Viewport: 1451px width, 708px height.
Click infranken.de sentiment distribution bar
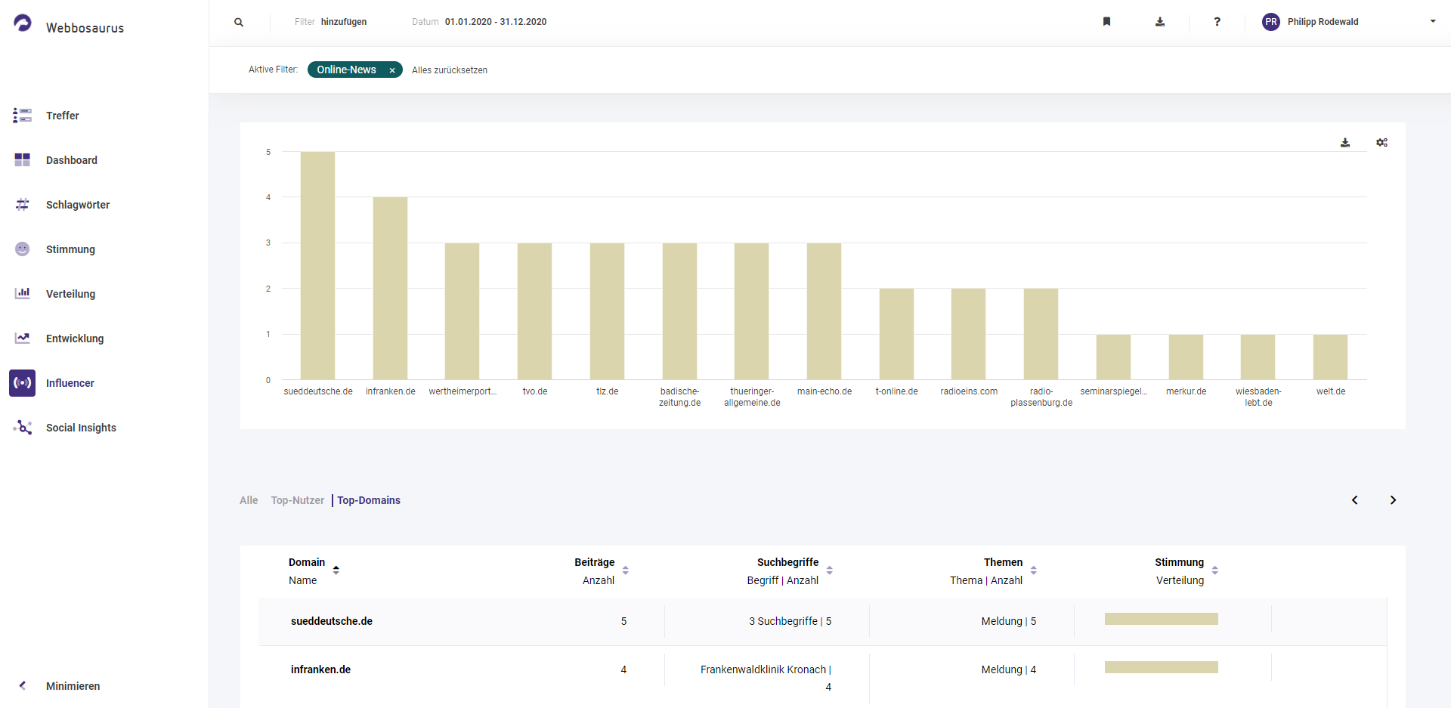1162,667
